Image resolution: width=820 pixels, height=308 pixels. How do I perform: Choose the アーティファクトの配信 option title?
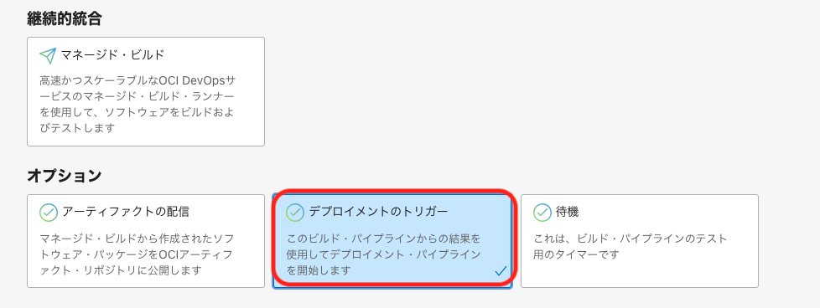pyautogui.click(x=126, y=212)
